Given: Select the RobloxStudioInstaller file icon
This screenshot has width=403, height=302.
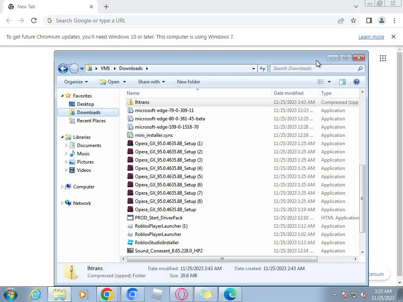Looking at the screenshot, I should point(130,242).
